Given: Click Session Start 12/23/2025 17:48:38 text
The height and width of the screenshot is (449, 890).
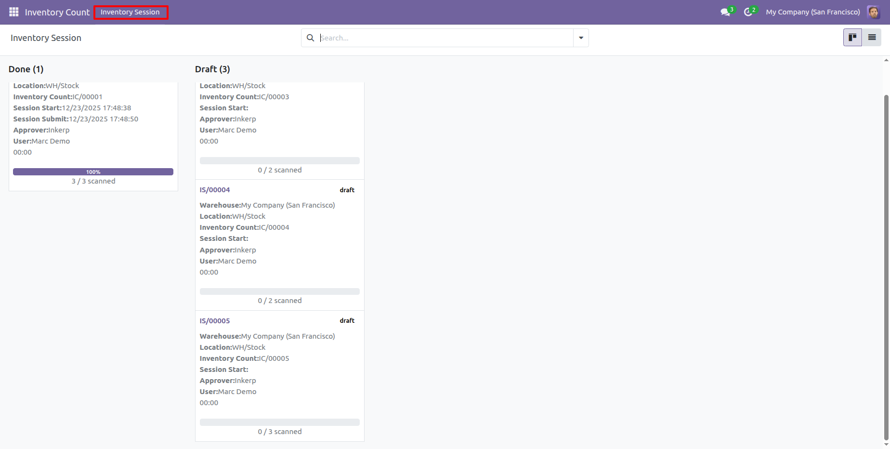Looking at the screenshot, I should pyautogui.click(x=72, y=108).
